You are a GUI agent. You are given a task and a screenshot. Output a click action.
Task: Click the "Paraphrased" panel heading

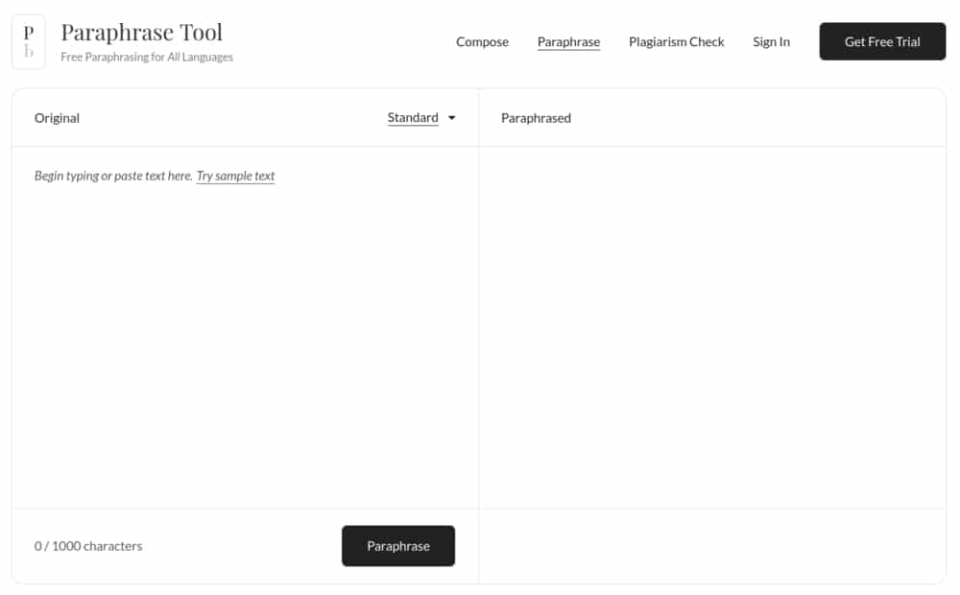pyautogui.click(x=536, y=118)
